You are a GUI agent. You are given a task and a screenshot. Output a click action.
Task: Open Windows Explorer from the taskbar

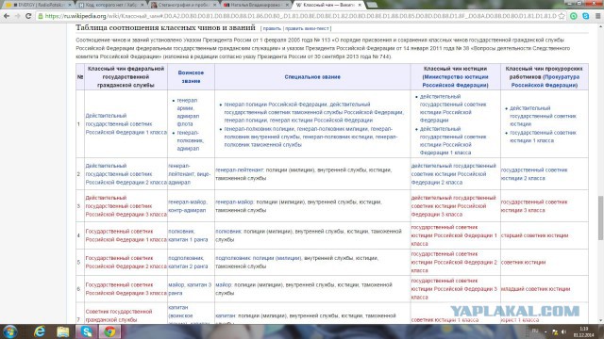pyautogui.click(x=63, y=331)
